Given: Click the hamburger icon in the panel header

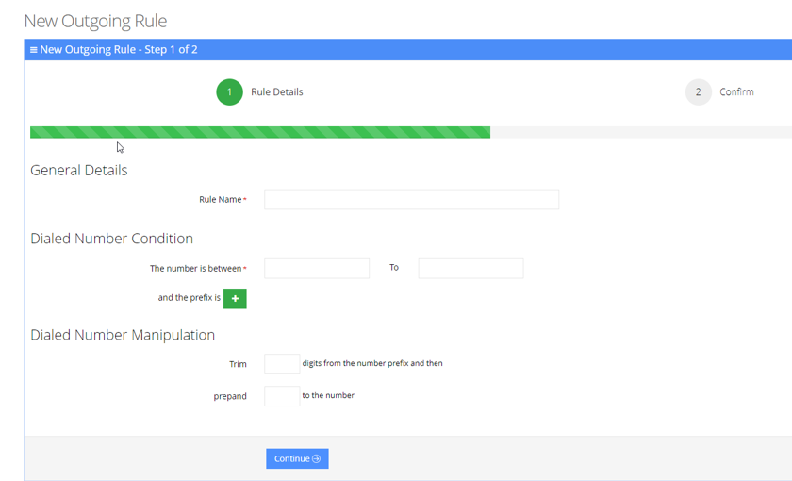Looking at the screenshot, I should coord(34,50).
